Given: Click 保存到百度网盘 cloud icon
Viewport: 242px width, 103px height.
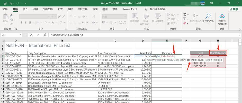Looking at the screenshot, I should (x=222, y=16).
